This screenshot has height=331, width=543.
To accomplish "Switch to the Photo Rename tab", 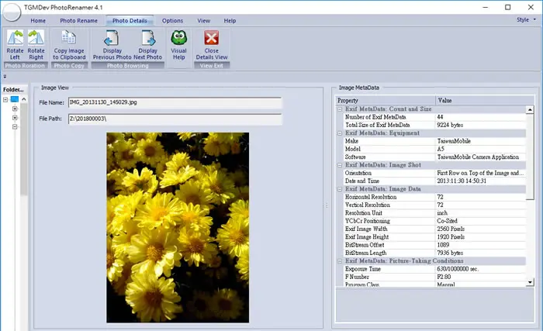I will [78, 21].
